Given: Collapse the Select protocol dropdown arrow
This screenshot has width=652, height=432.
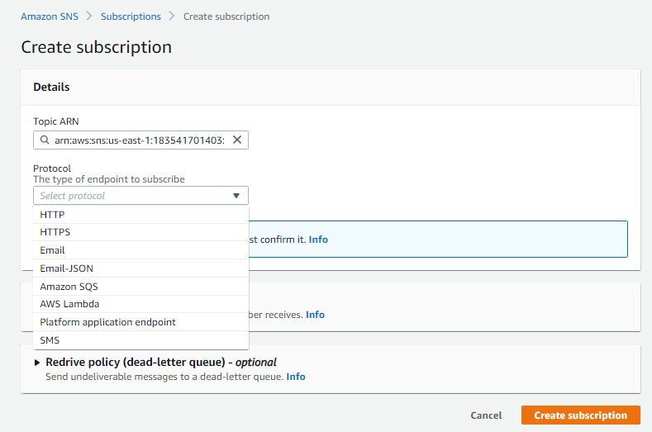Looking at the screenshot, I should [x=236, y=196].
